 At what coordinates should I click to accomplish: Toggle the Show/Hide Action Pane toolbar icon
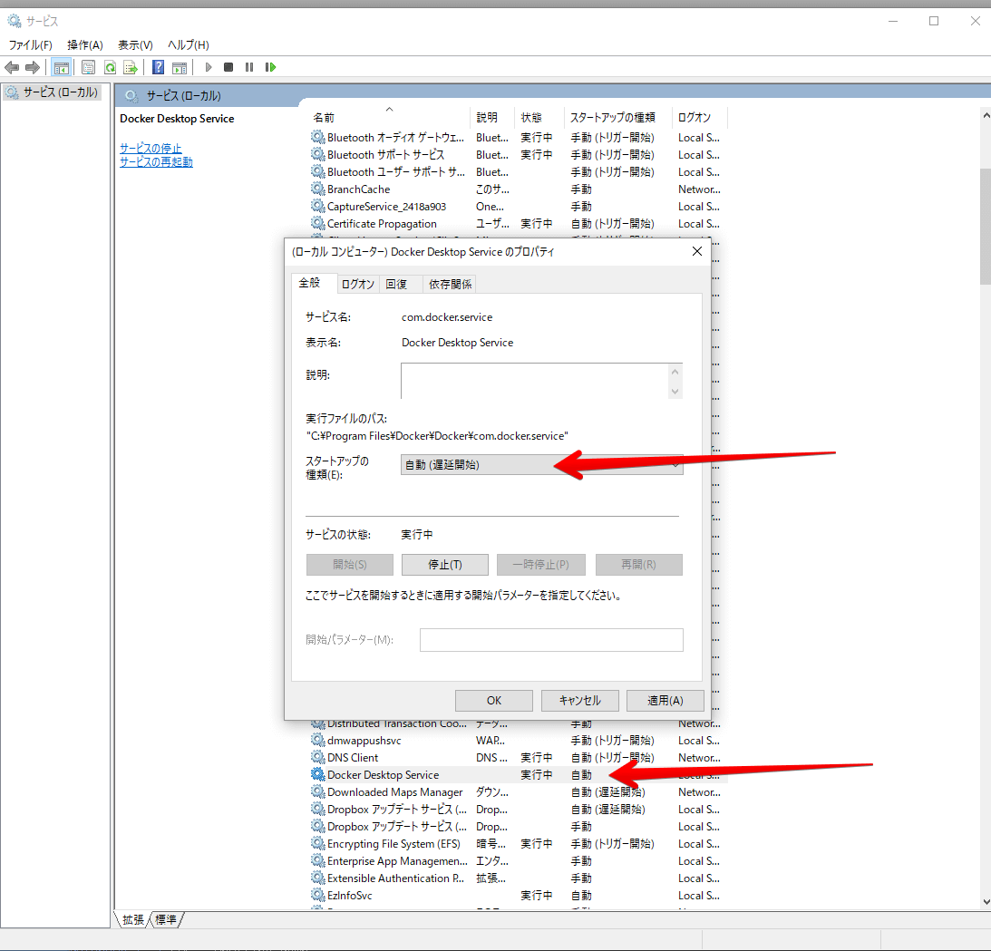[x=180, y=67]
